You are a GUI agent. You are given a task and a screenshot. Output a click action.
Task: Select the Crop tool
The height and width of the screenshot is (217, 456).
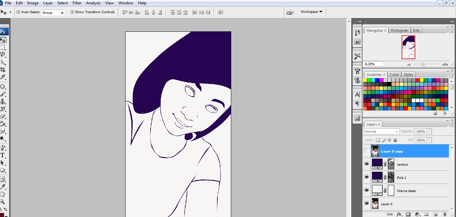[3, 70]
